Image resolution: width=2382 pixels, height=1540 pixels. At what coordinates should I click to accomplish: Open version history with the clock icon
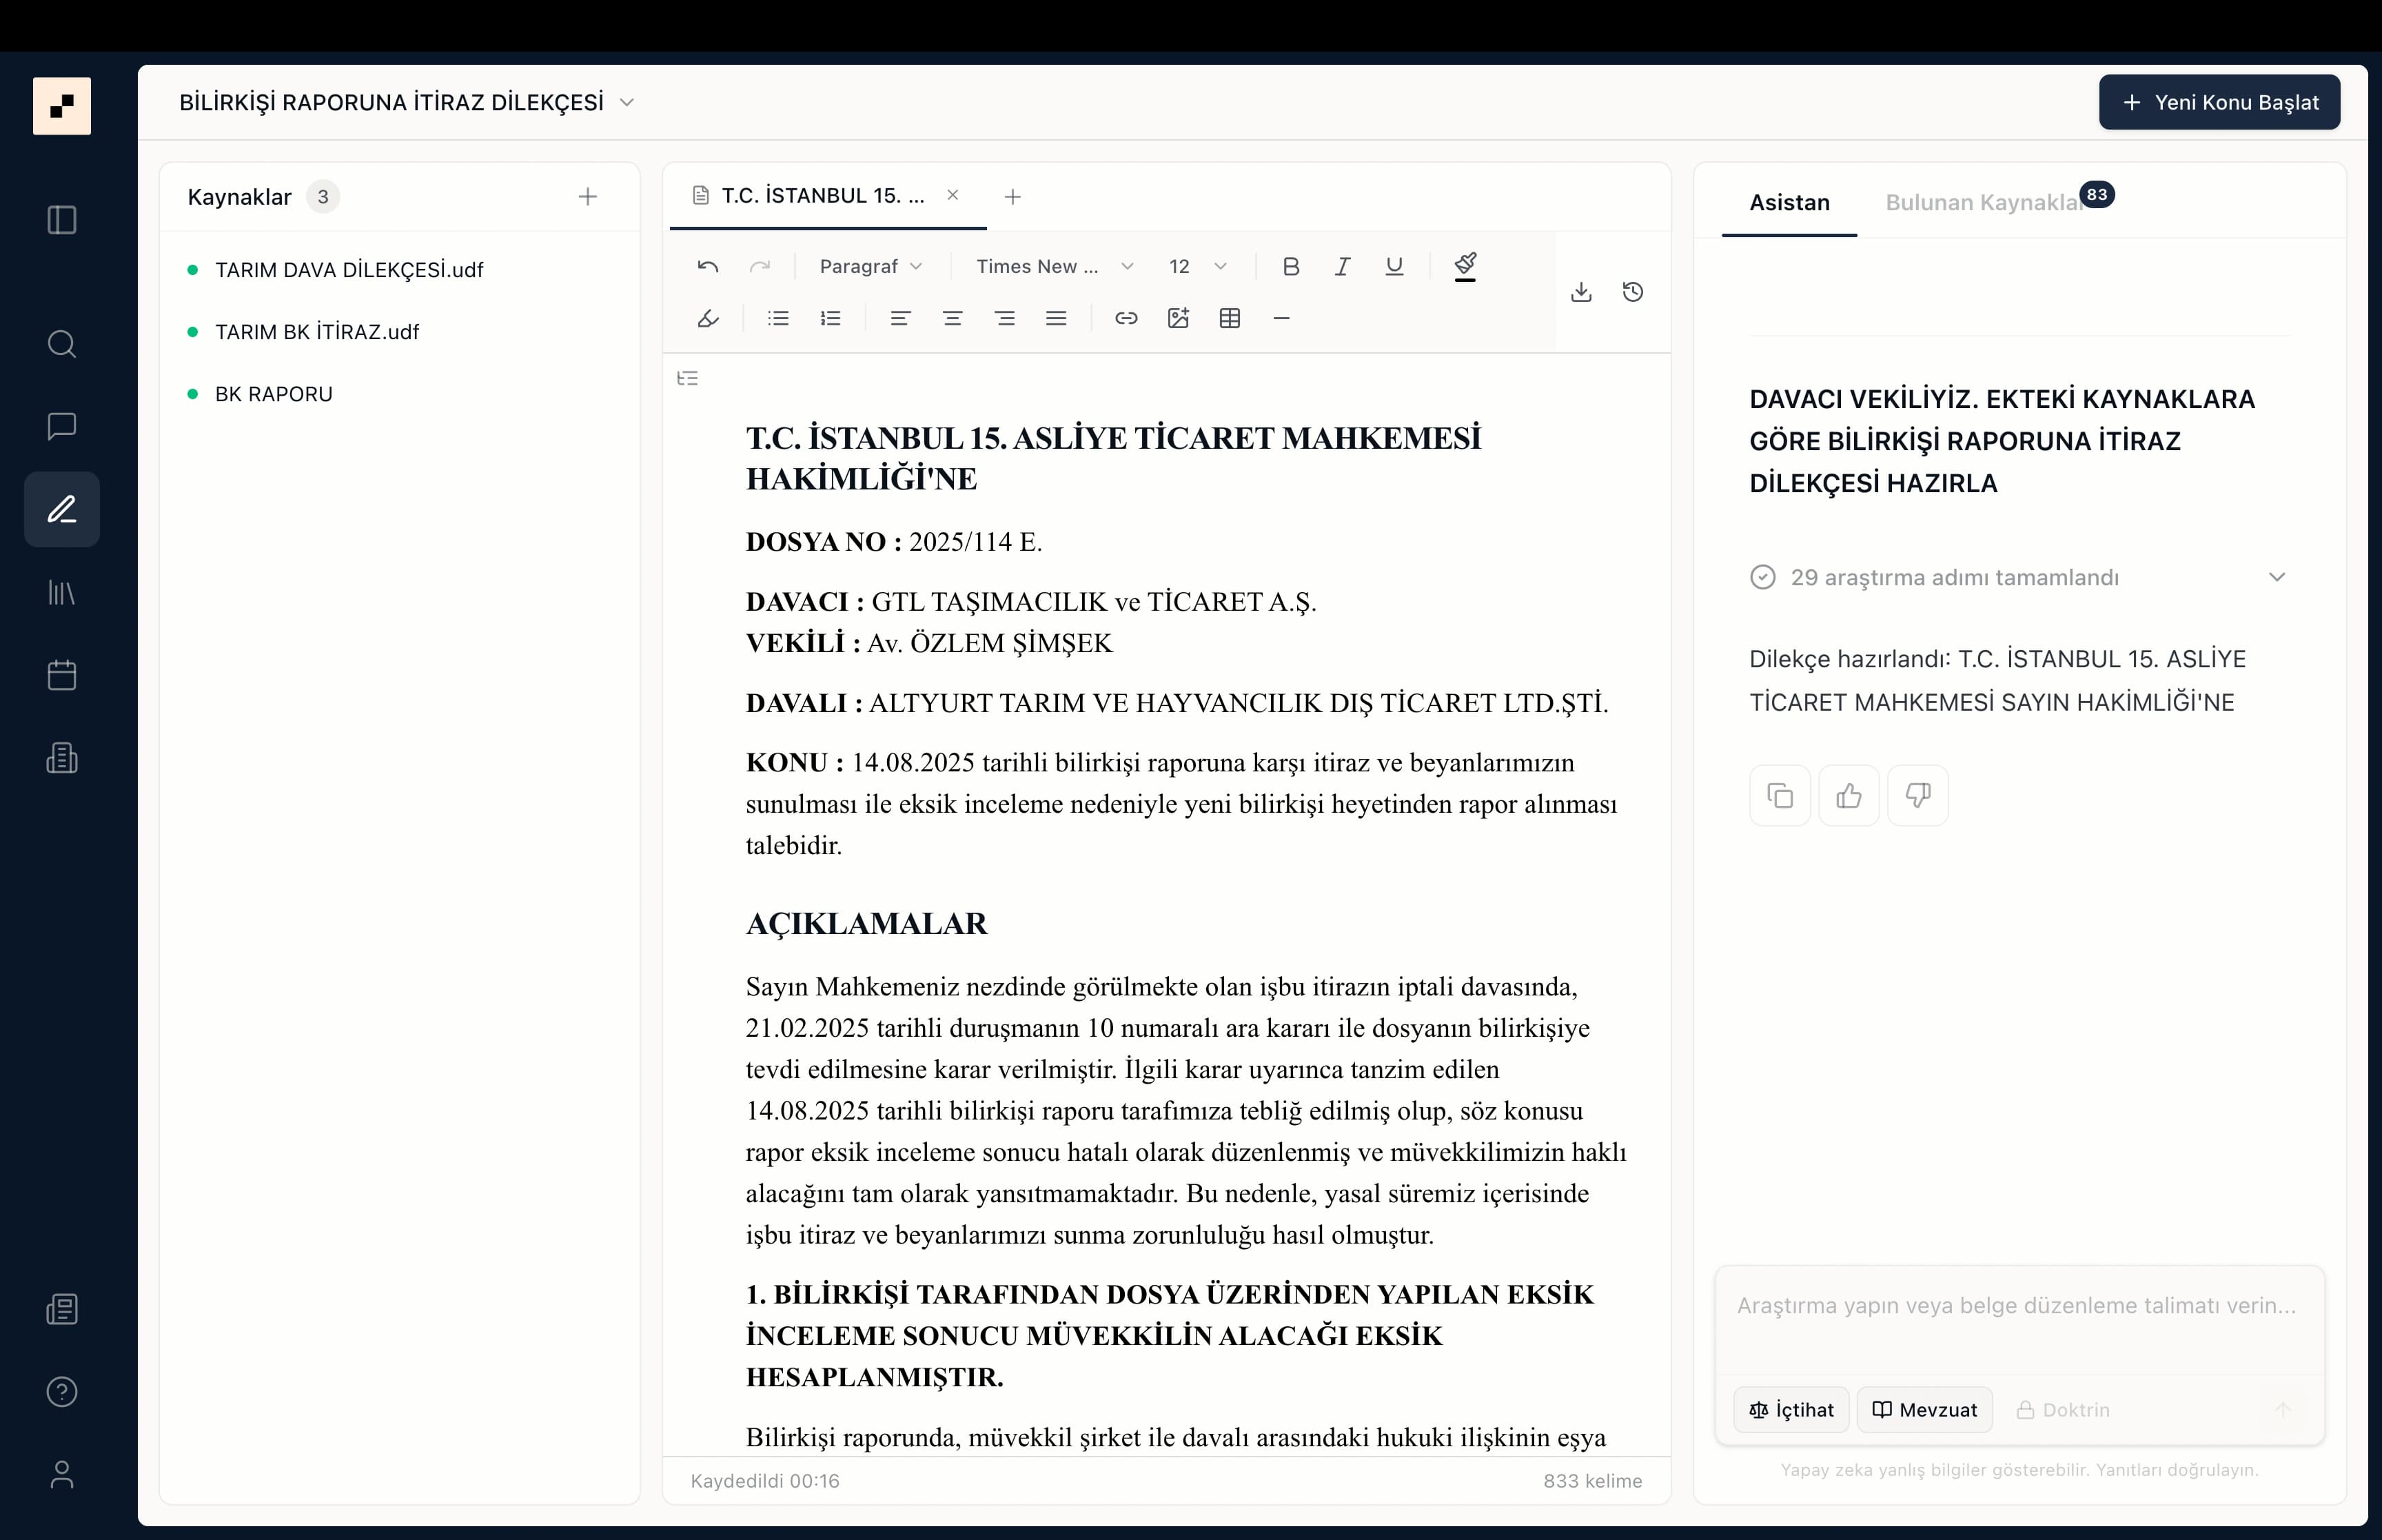point(1633,291)
